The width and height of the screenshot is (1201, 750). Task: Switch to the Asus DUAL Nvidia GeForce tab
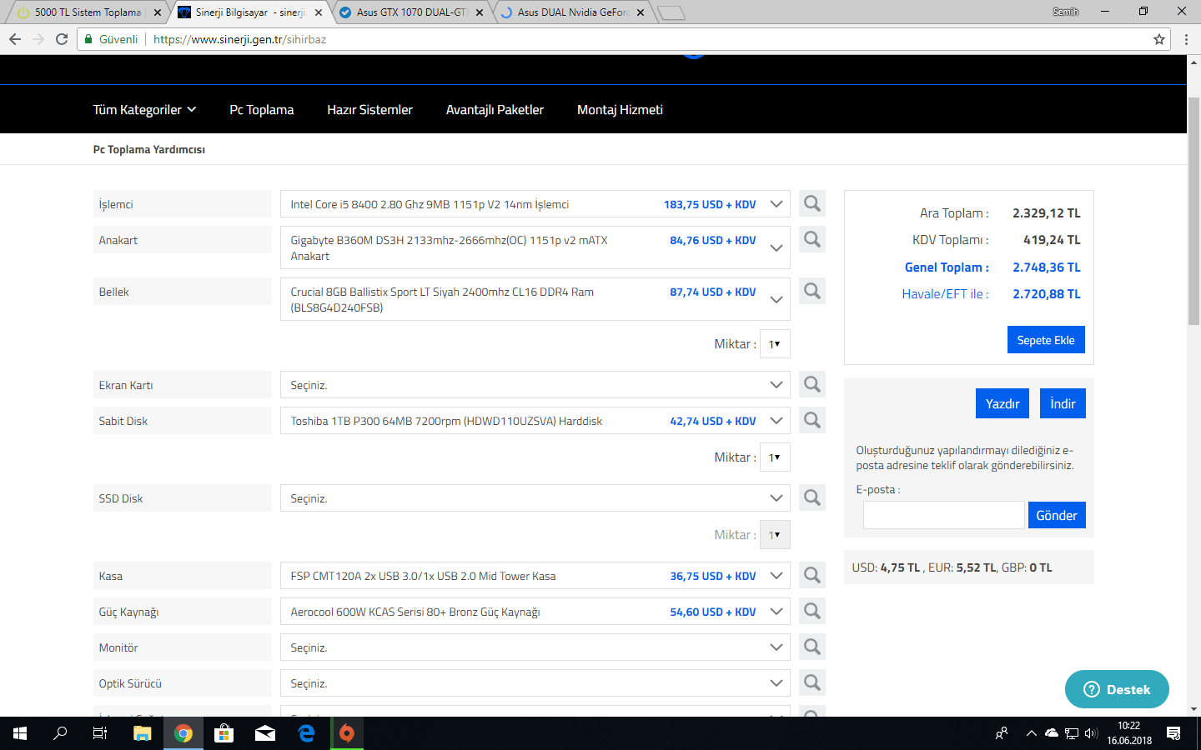point(573,12)
